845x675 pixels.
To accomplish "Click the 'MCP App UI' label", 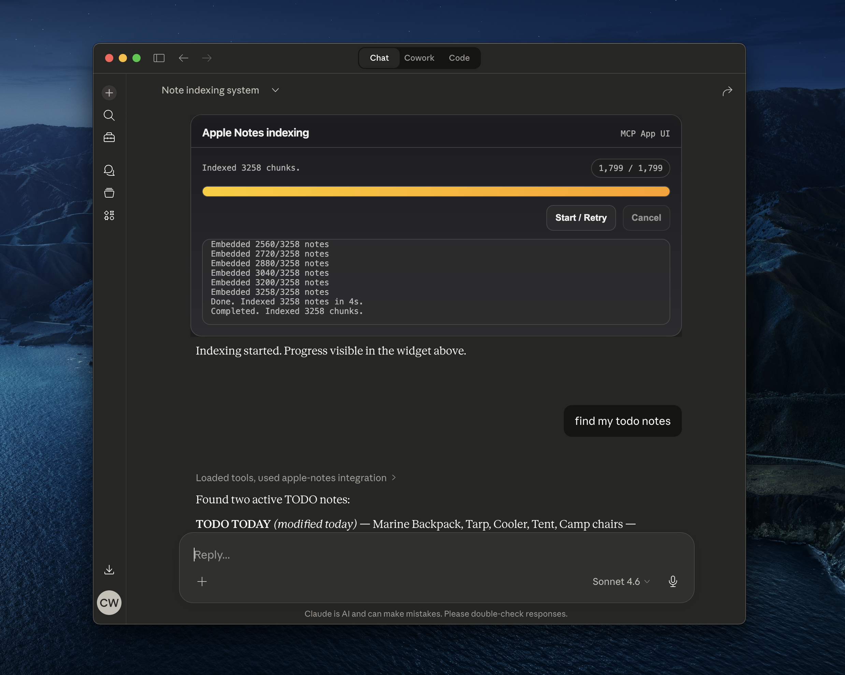I will coord(645,134).
